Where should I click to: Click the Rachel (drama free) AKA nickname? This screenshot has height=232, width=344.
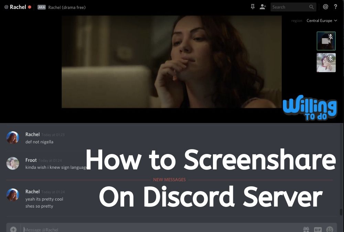[67, 7]
